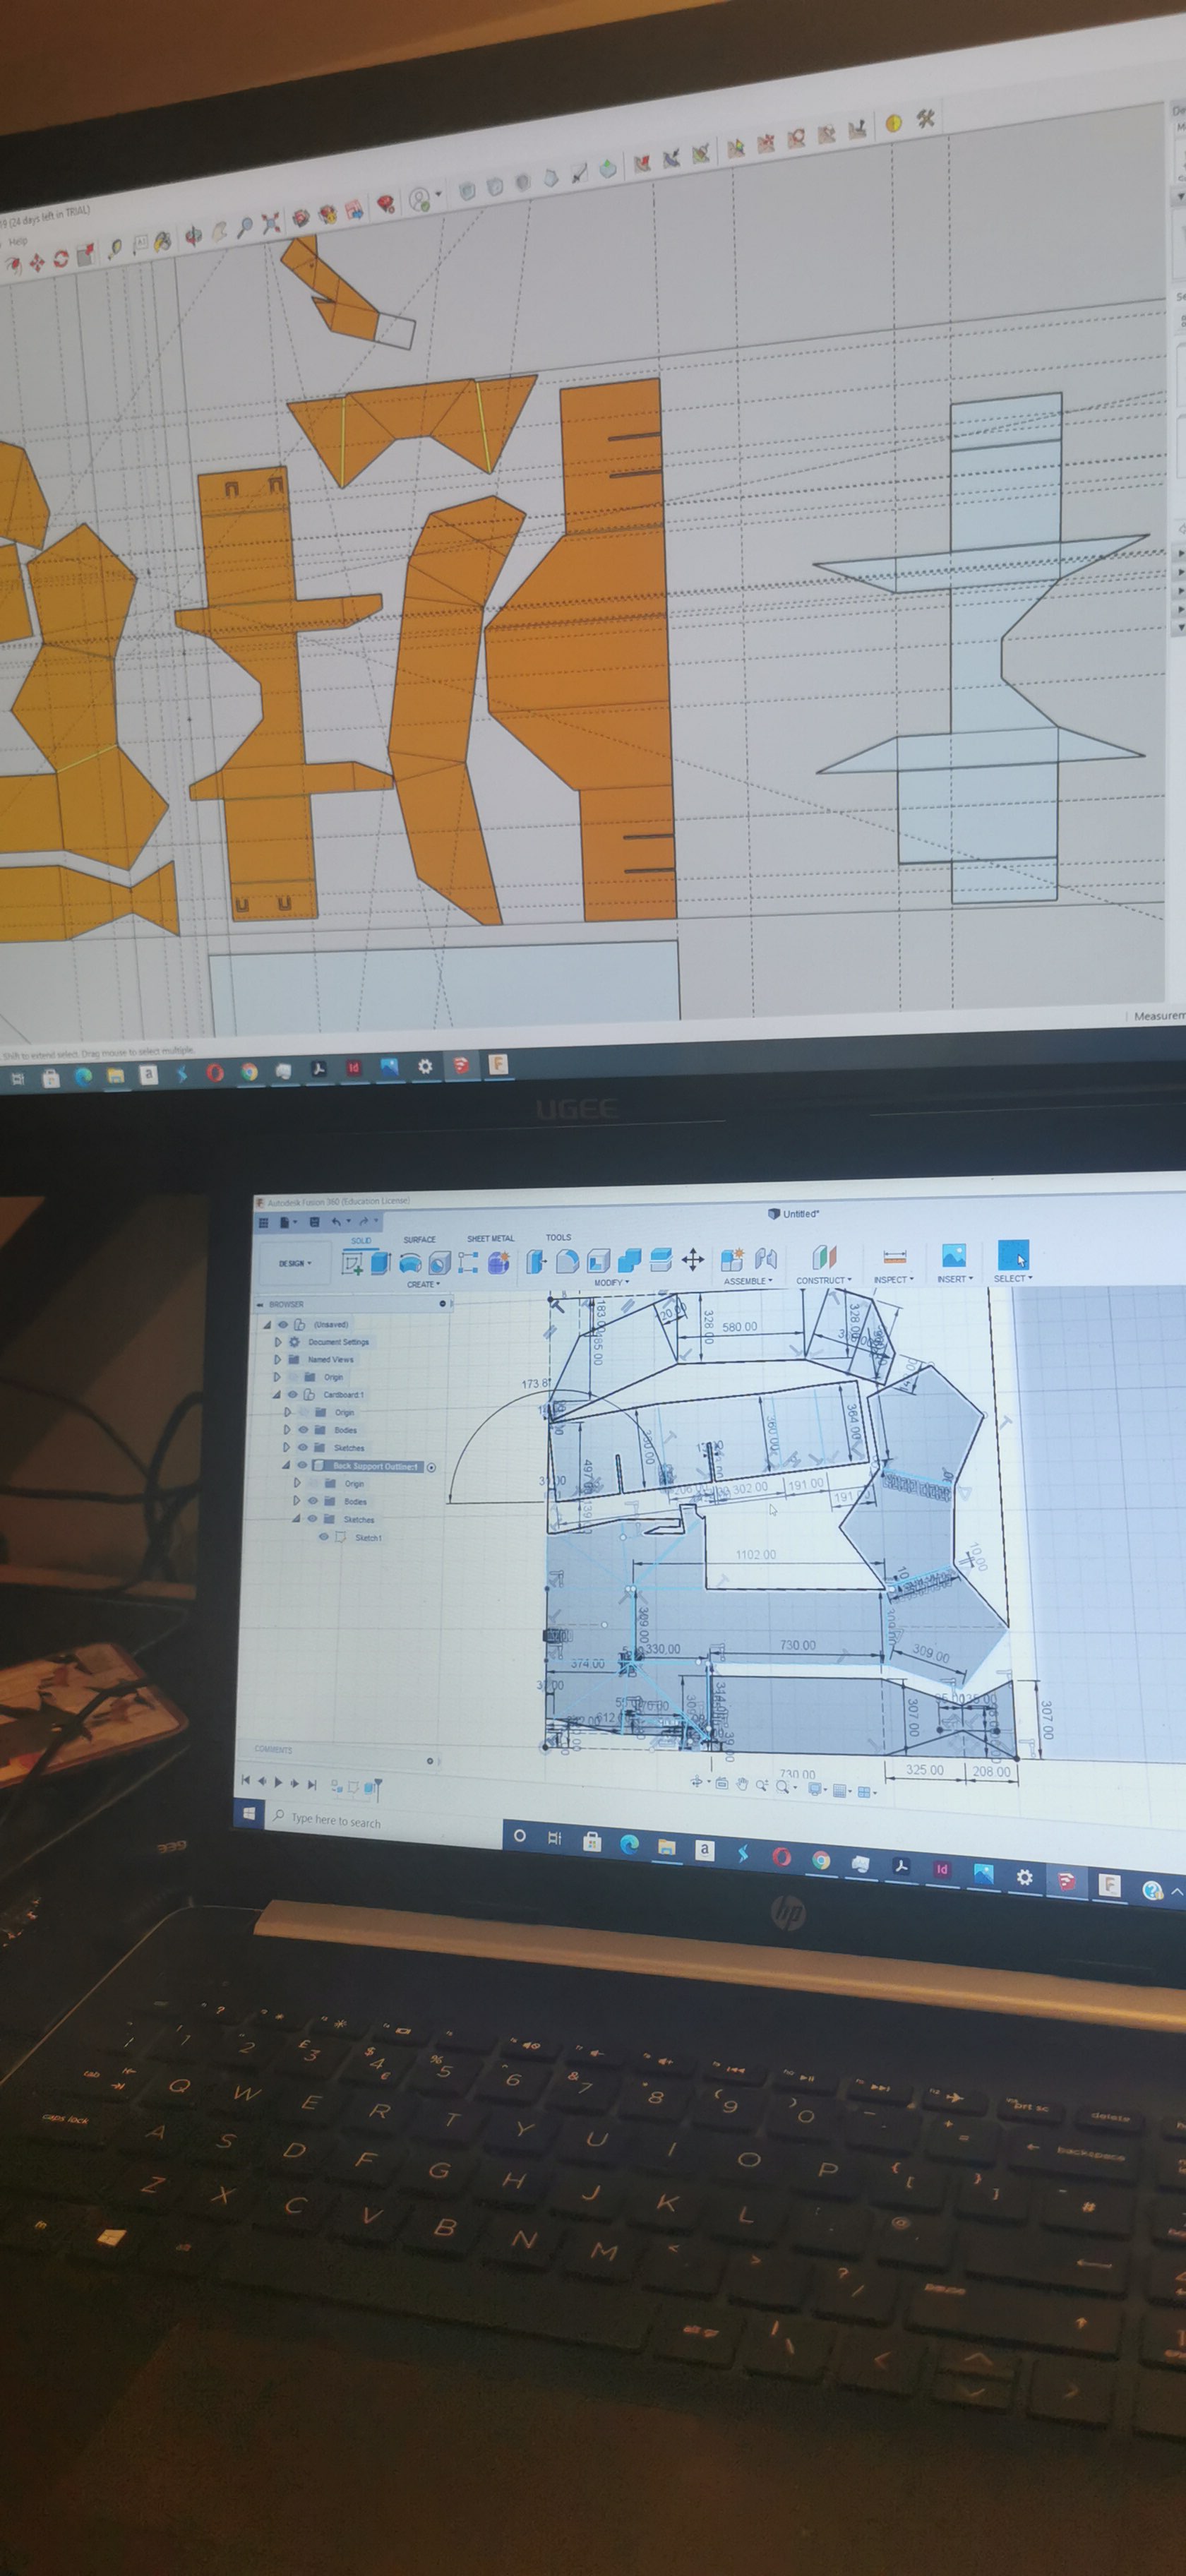1186x2576 pixels.
Task: Click the Move/Copy arrows icon in Fusion 360
Action: pos(693,1260)
